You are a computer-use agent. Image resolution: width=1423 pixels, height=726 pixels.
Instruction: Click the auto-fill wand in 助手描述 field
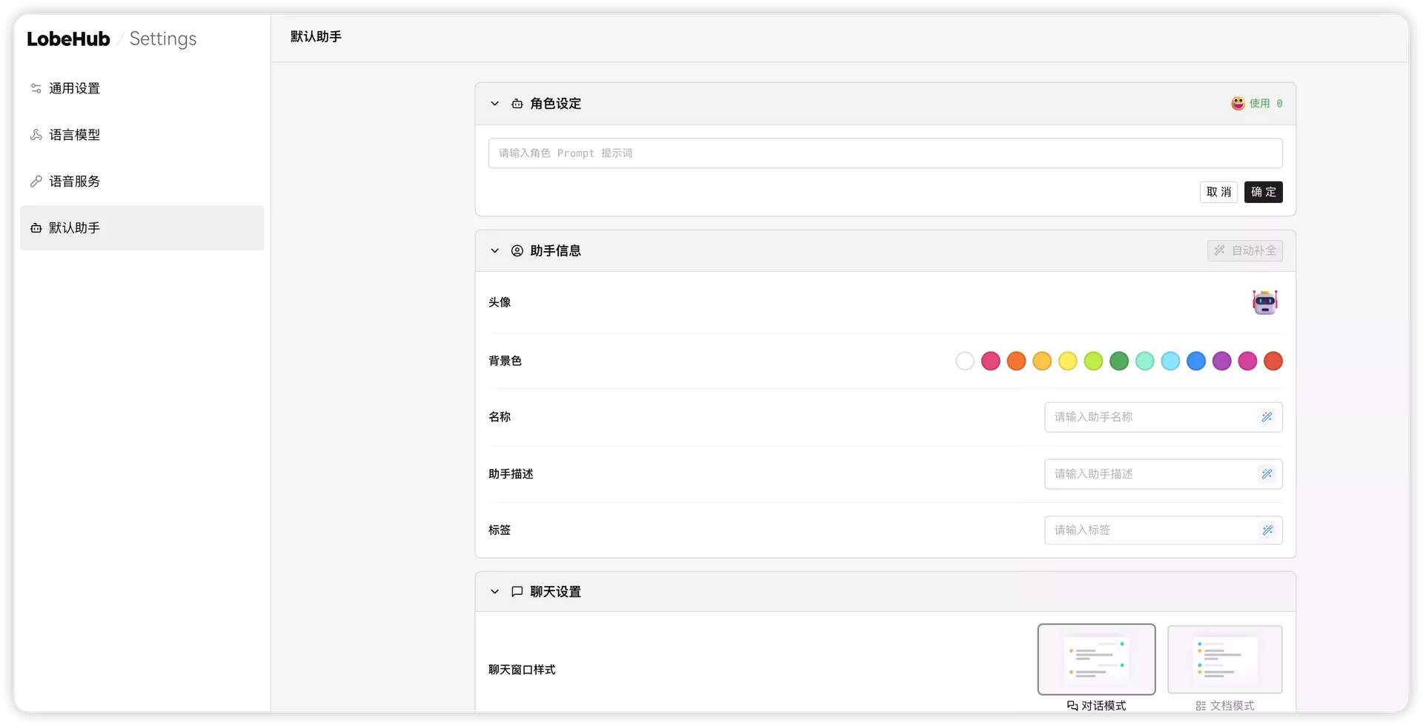tap(1267, 474)
